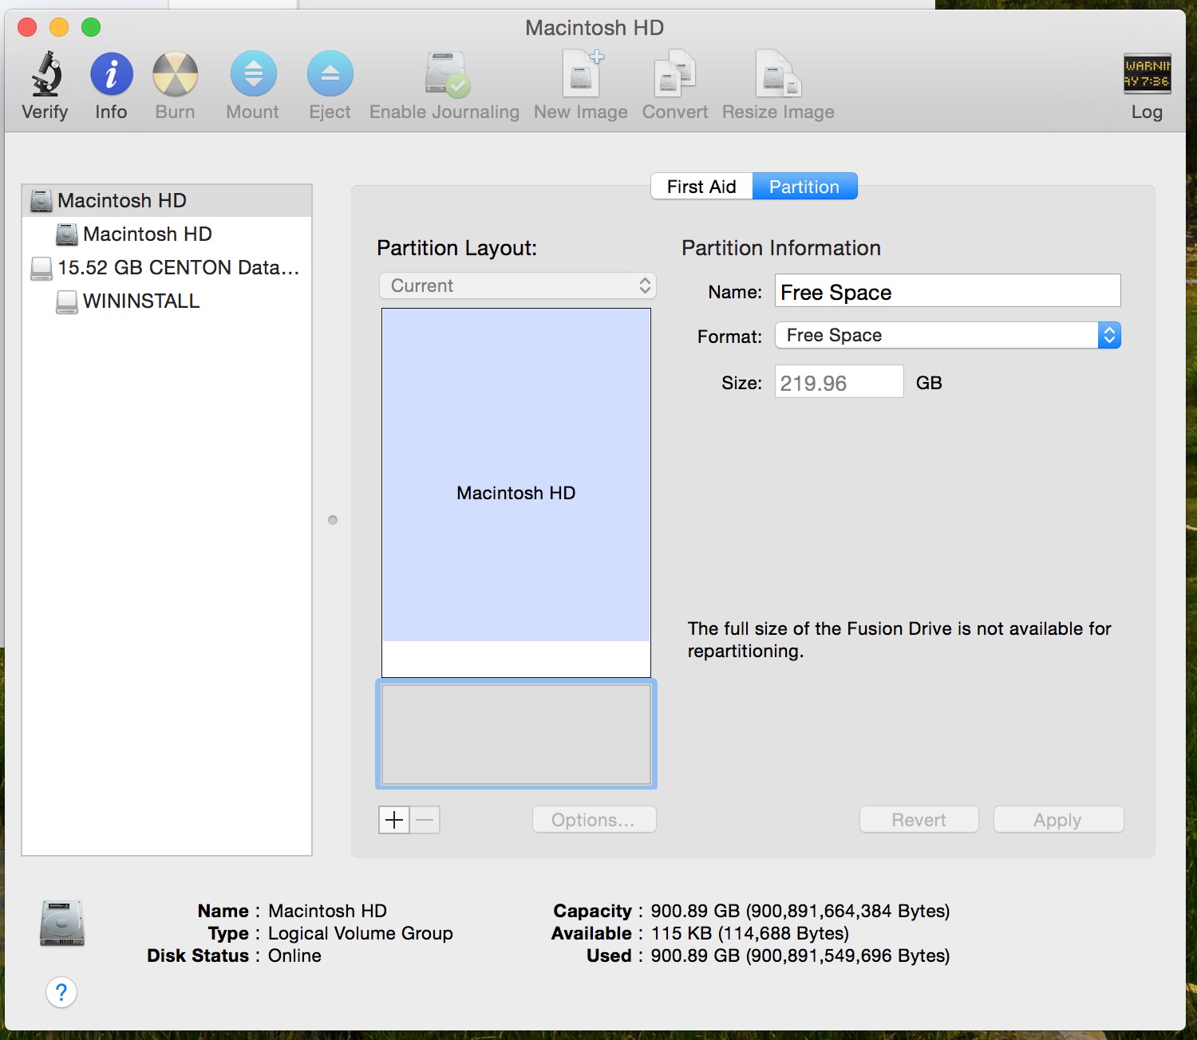
Task: Click the Capacity value 900.89 GB
Action: click(800, 911)
